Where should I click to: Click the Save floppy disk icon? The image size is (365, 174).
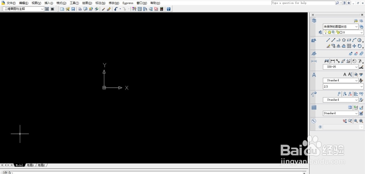point(73,9)
